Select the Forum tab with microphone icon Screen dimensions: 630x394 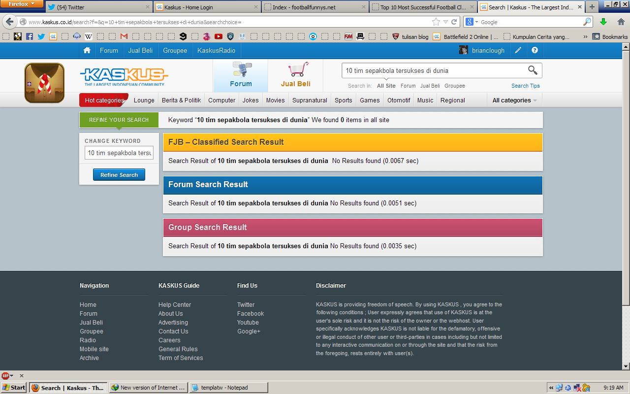coord(241,75)
